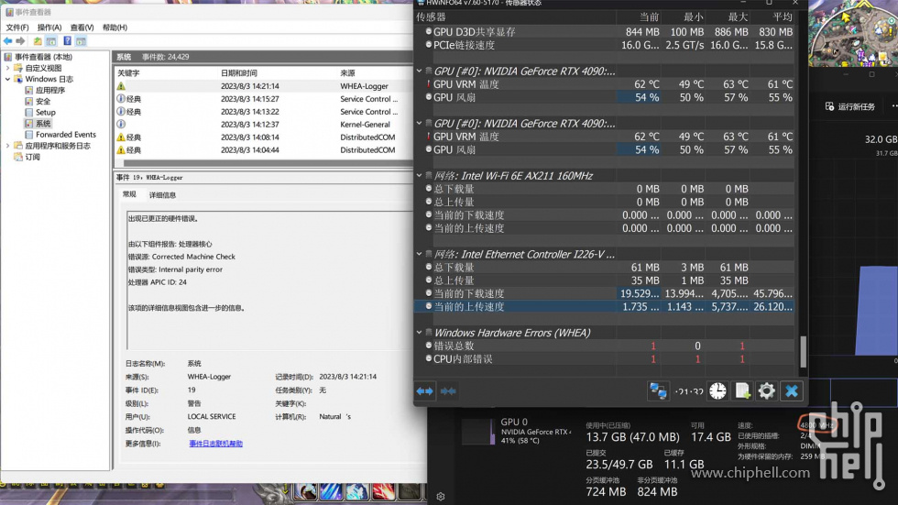Click the PCIe链接速度 sensor row icon
The image size is (898, 505).
429,45
